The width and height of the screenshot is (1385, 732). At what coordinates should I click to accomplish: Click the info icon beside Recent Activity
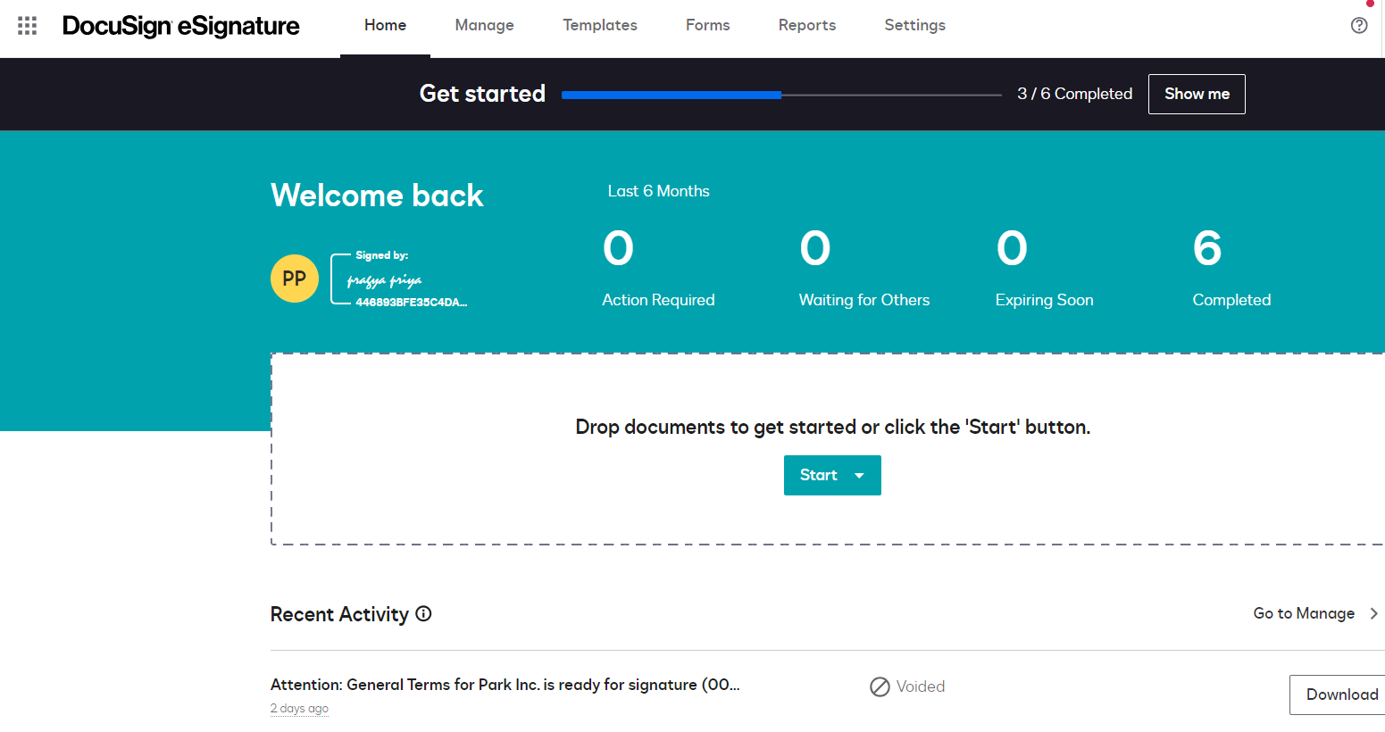422,614
